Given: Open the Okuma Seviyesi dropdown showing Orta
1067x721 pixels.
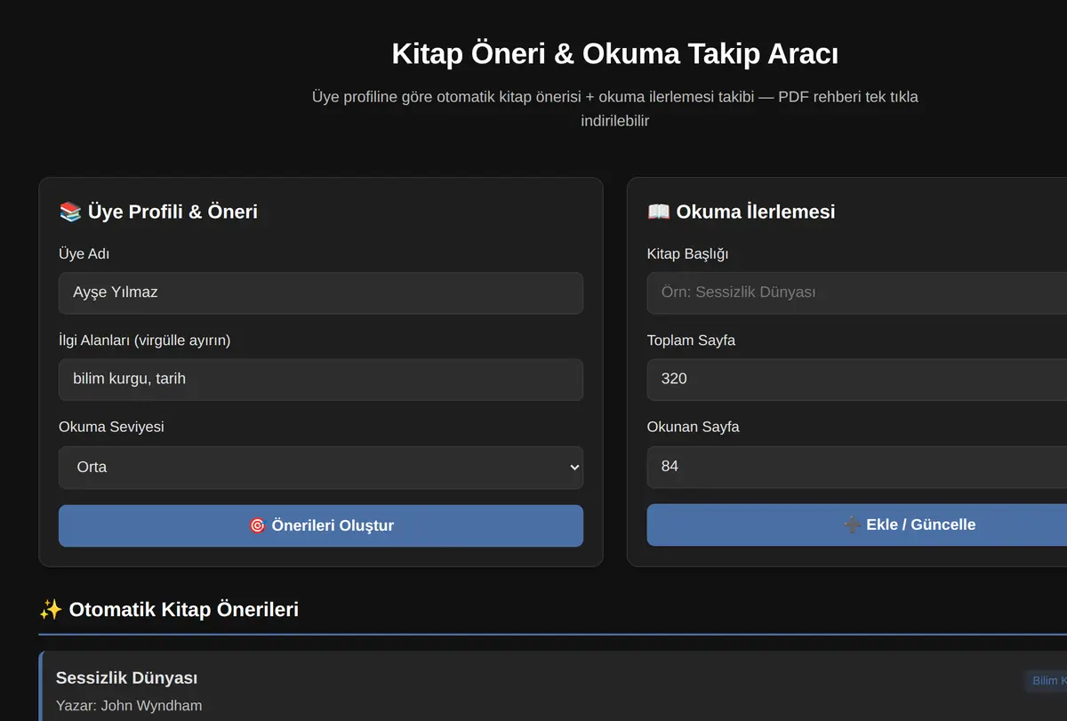Looking at the screenshot, I should point(321,468).
